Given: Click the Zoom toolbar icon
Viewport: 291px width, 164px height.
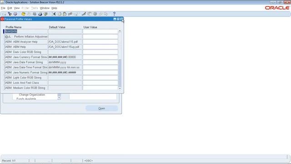Looking at the screenshot, I should click(x=90, y=14).
